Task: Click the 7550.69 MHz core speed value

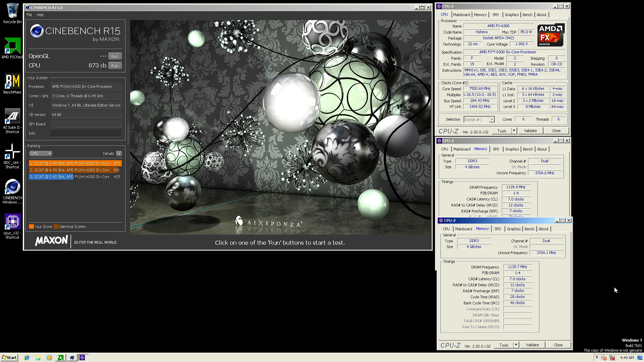Action: 480,89
